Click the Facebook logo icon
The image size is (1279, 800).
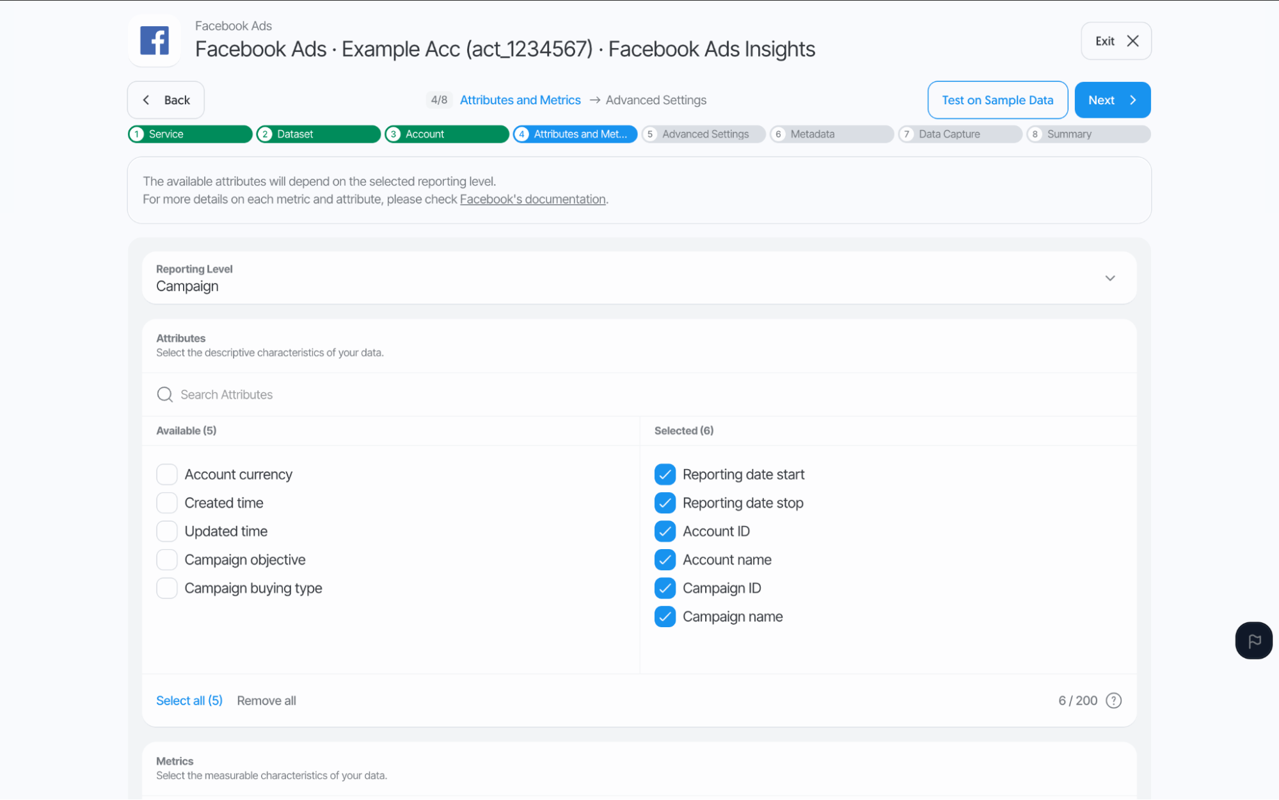coord(154,40)
